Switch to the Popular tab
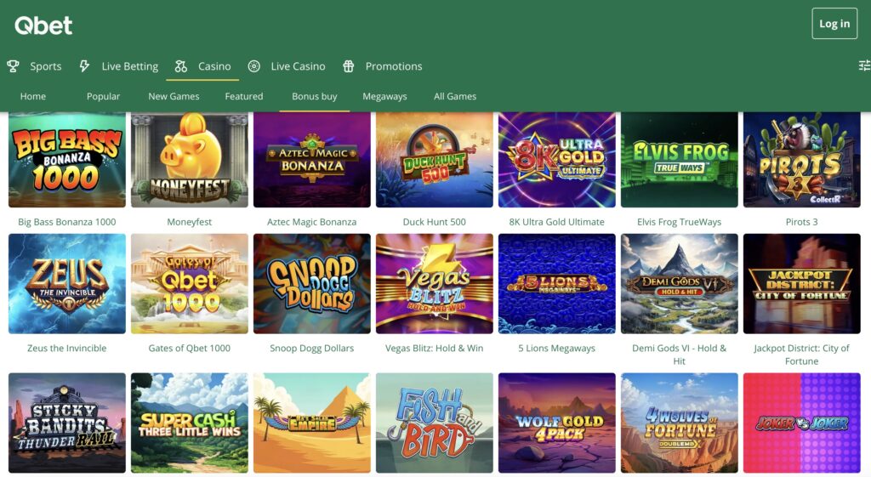This screenshot has width=871, height=477. (103, 96)
